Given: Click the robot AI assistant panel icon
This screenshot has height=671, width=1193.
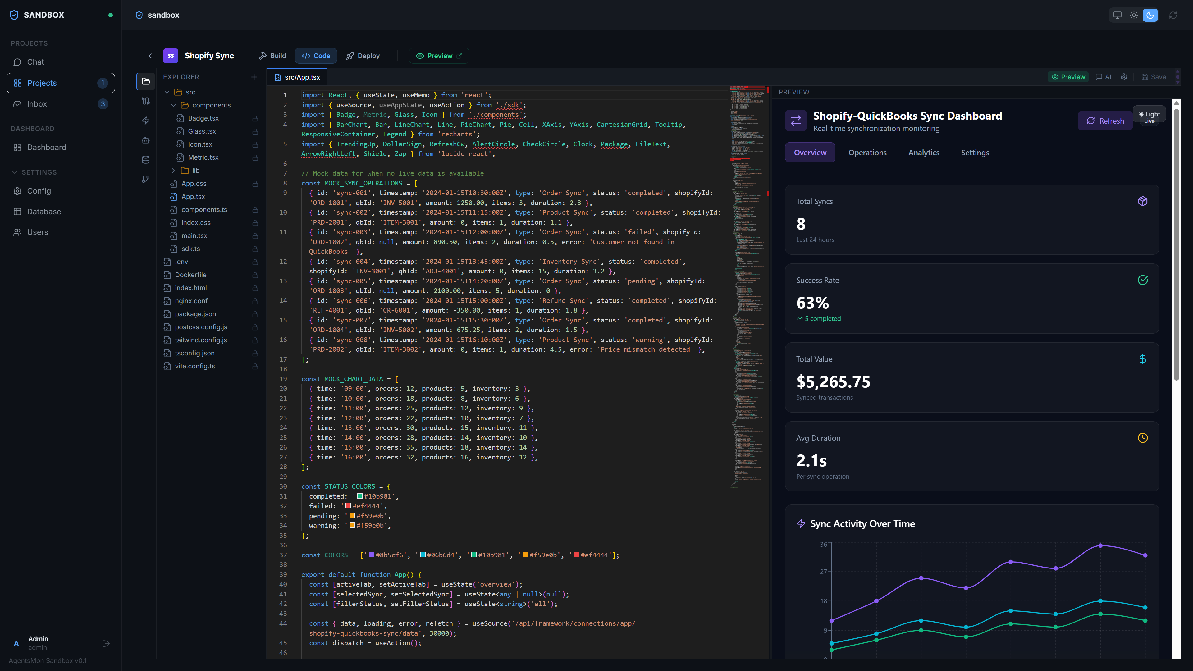Looking at the screenshot, I should coord(145,140).
